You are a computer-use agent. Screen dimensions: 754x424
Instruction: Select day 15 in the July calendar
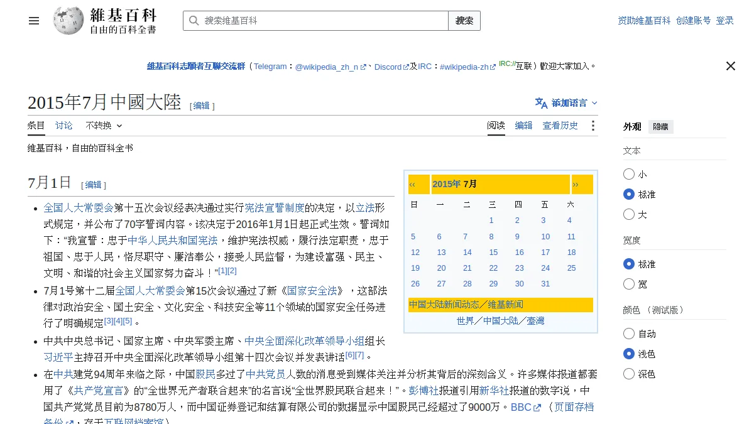493,253
